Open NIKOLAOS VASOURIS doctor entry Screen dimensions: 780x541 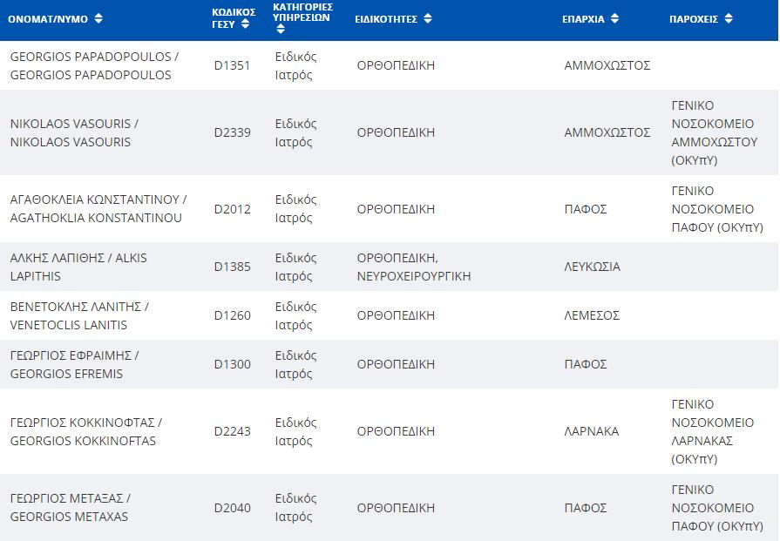(x=74, y=132)
